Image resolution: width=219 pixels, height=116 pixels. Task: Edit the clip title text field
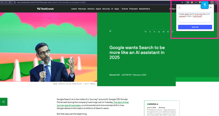(x=195, y=17)
